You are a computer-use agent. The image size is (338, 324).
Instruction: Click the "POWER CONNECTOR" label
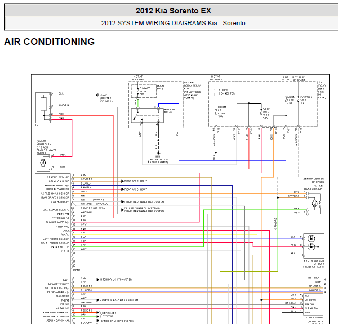(227, 92)
